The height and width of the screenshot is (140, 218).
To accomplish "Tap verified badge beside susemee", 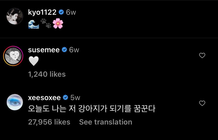I will 64,50.
